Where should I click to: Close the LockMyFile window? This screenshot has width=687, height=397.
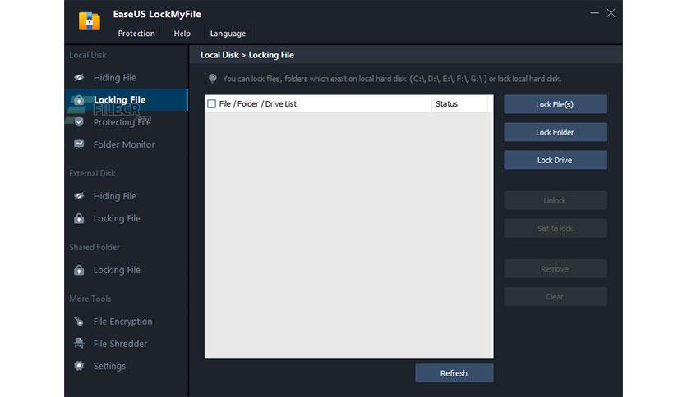click(611, 13)
